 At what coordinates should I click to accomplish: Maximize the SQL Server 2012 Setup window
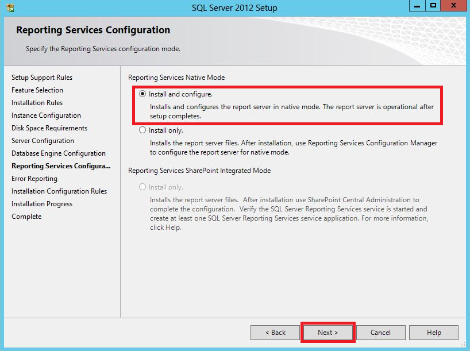tap(433, 6)
